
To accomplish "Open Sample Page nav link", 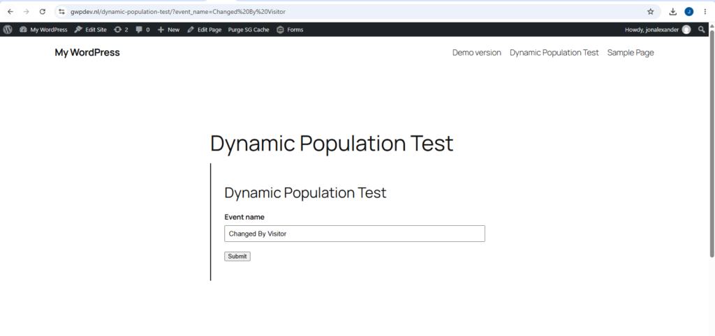I will pos(631,53).
